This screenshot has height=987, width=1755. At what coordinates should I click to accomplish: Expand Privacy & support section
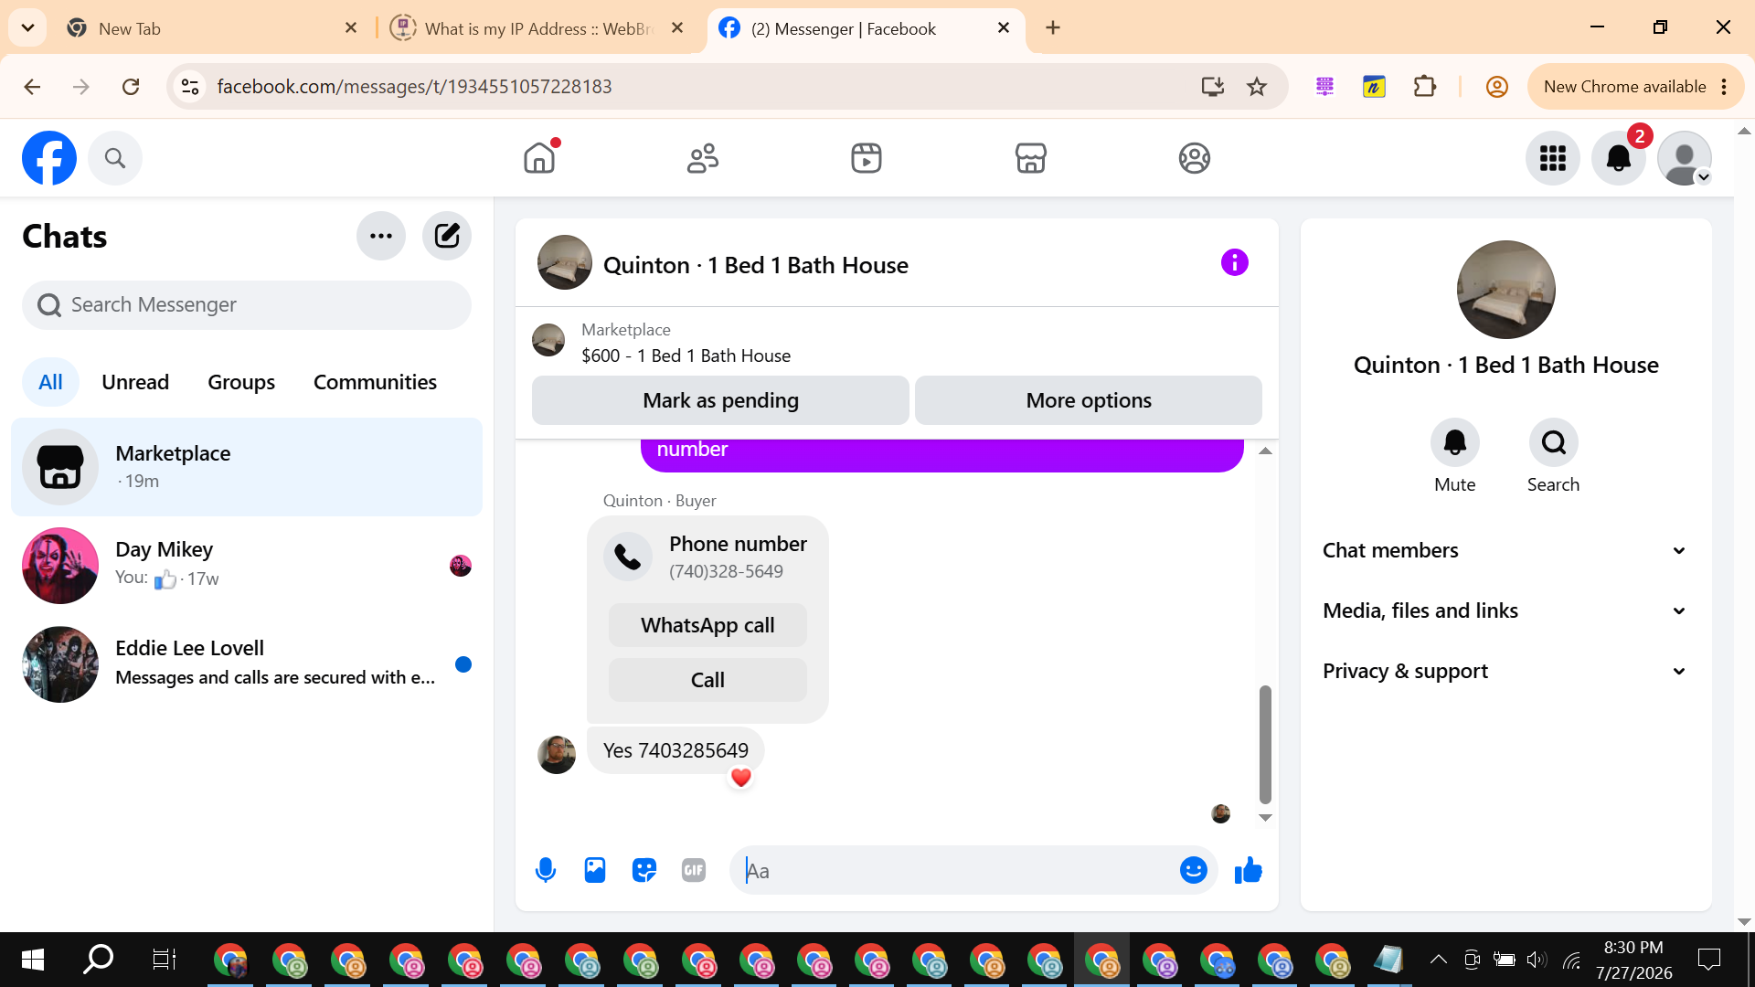[1505, 671]
